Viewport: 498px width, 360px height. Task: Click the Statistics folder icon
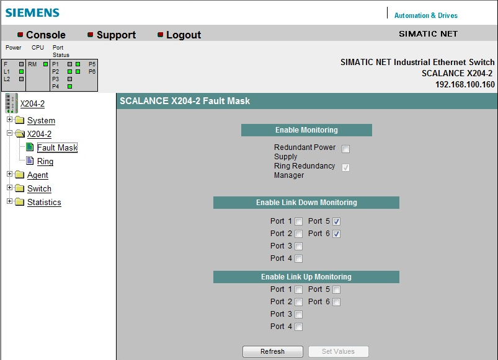coord(19,202)
